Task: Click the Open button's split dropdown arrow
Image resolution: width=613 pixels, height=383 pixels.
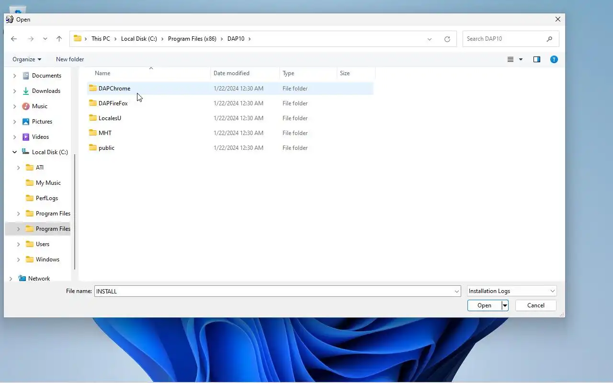Action: 505,305
